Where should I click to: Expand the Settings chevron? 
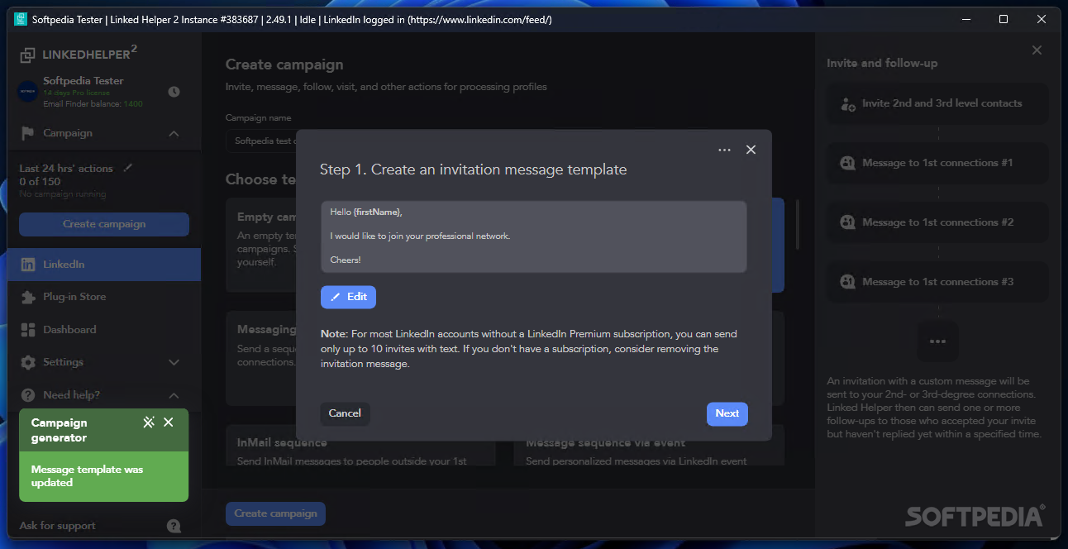coord(174,362)
